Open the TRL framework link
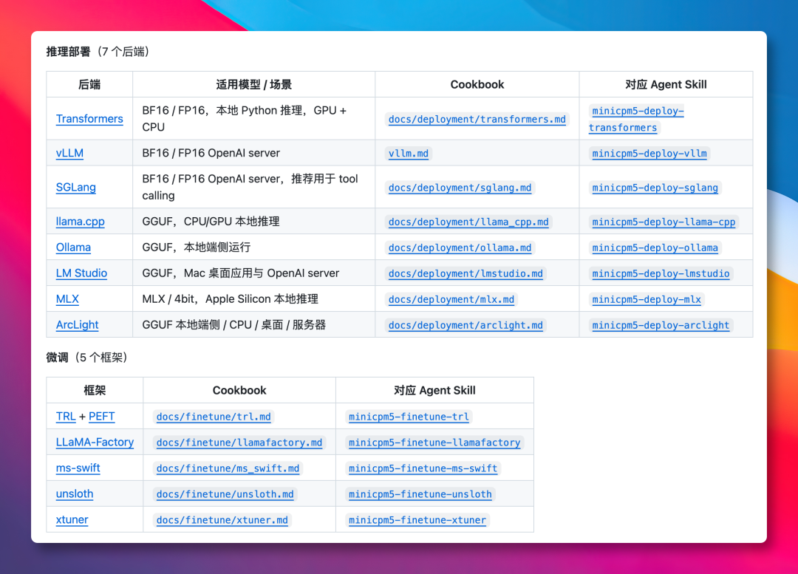This screenshot has height=574, width=798. pyautogui.click(x=66, y=416)
